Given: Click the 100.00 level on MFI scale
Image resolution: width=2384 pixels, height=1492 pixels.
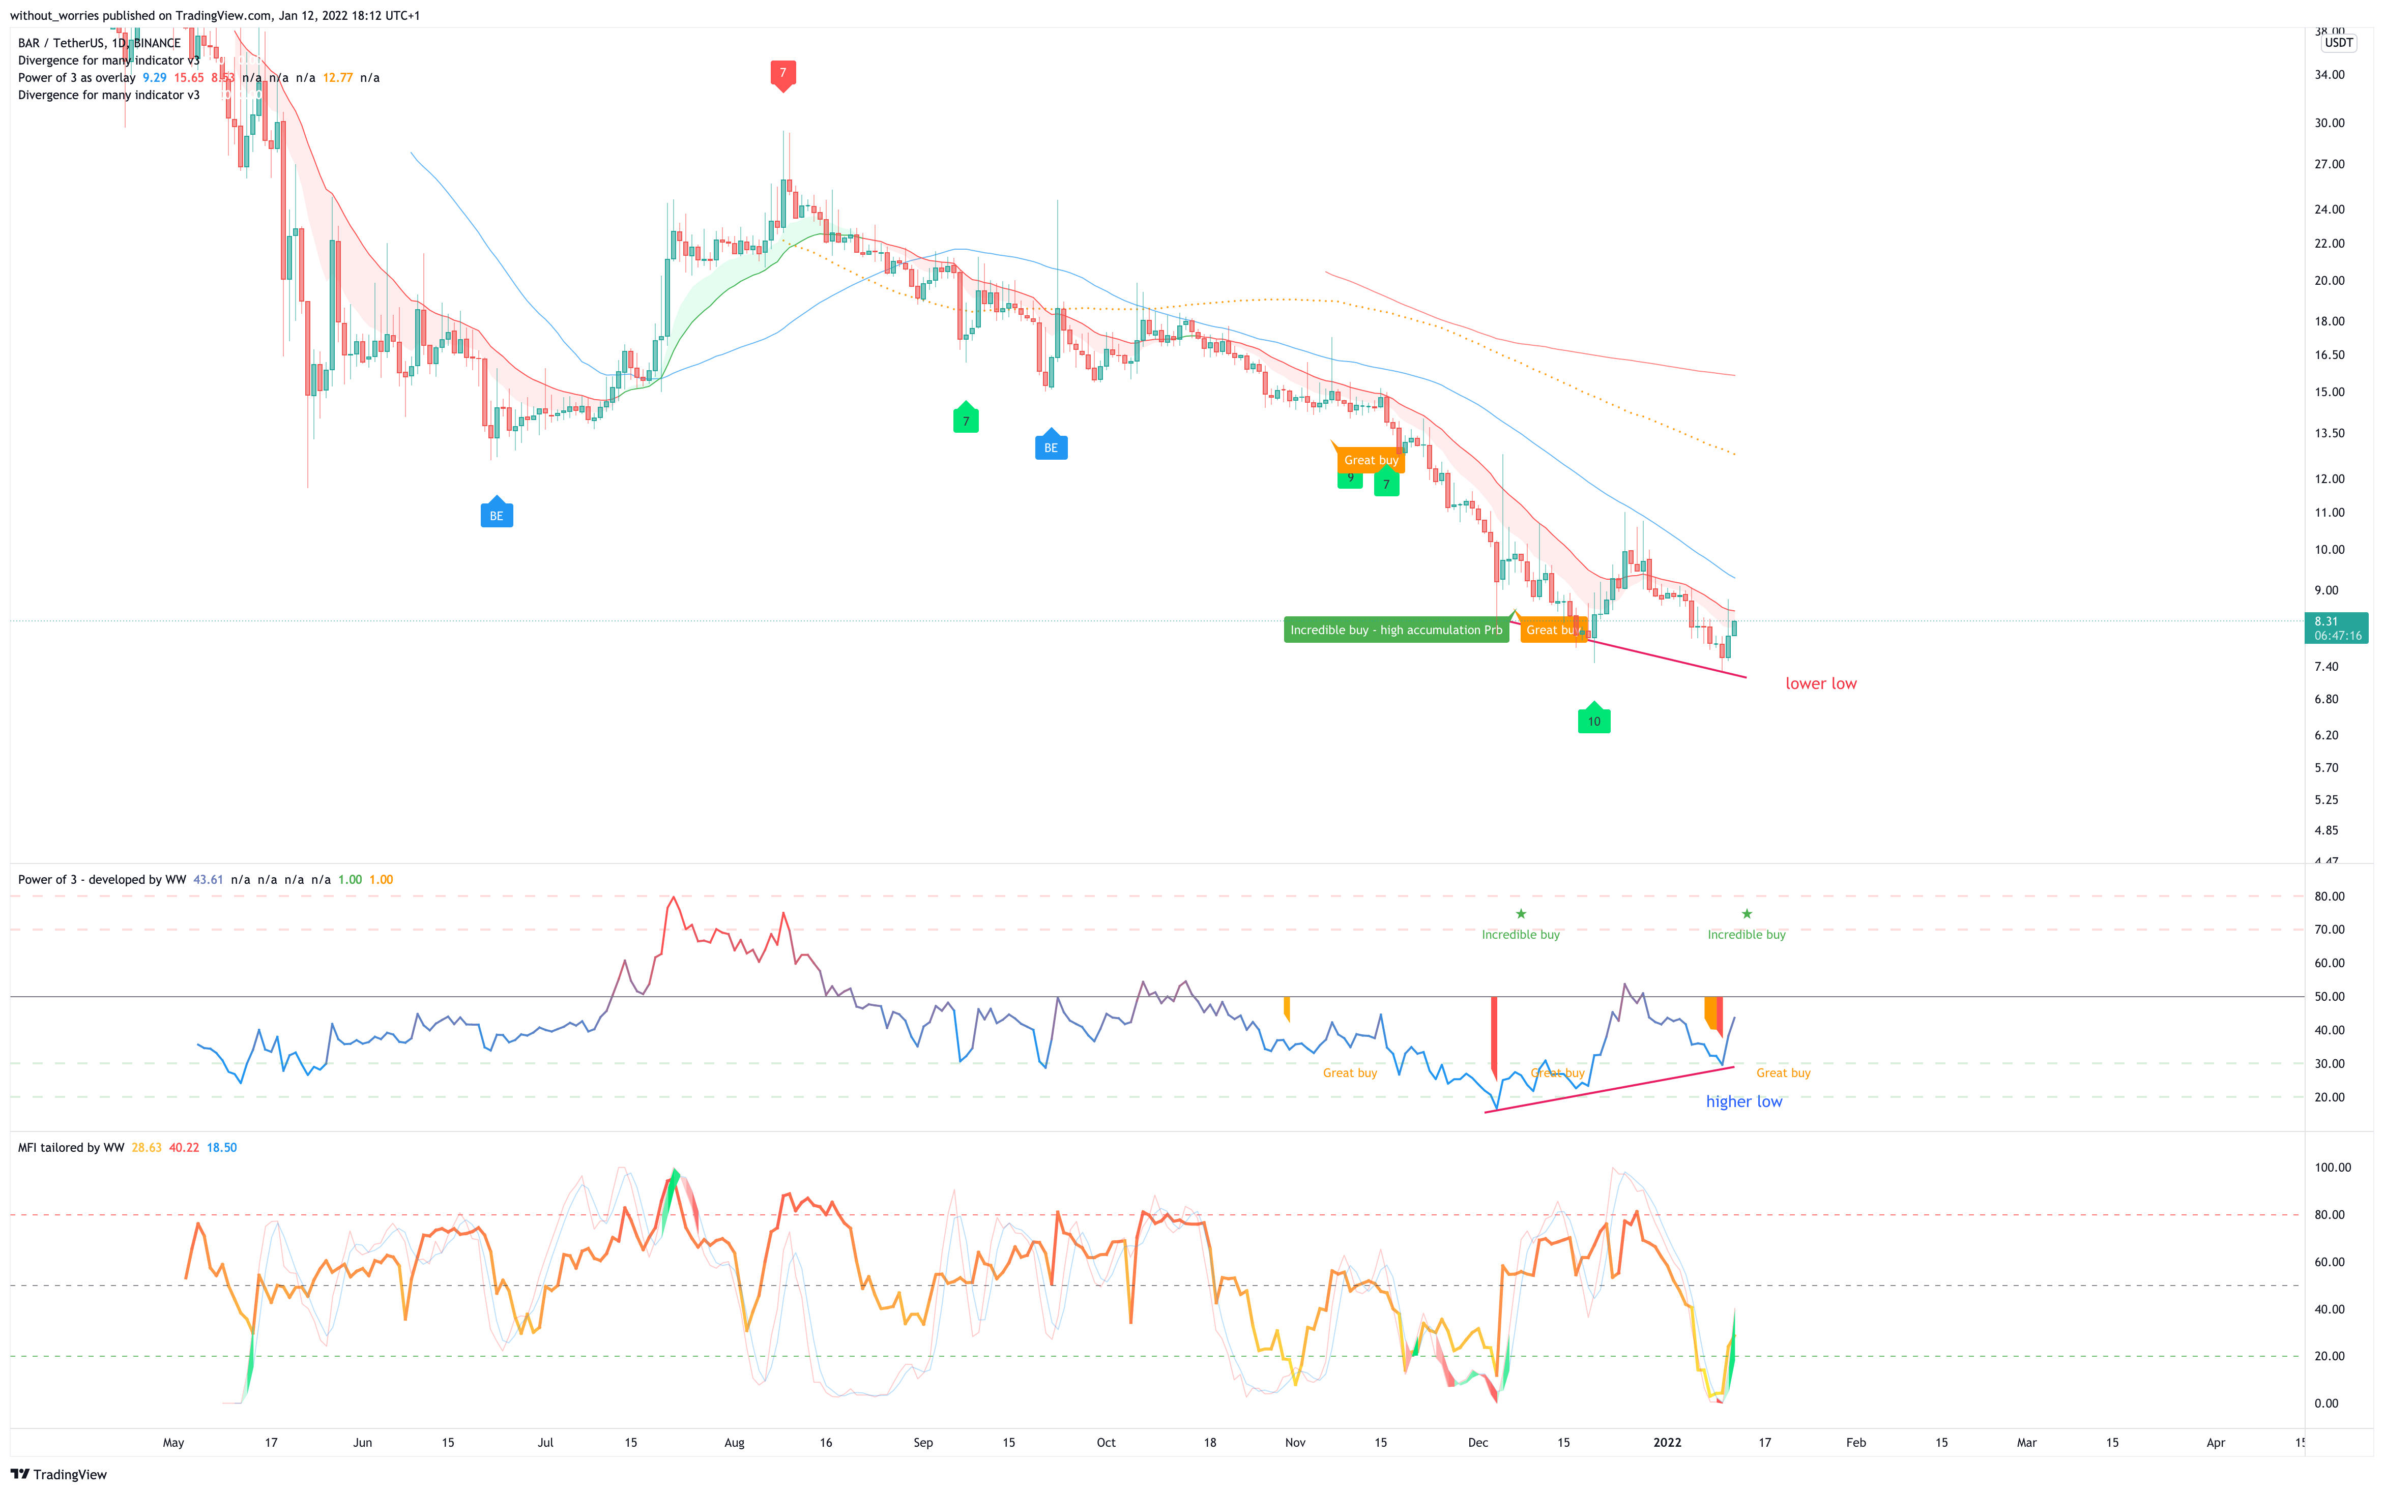Looking at the screenshot, I should coord(2333,1168).
